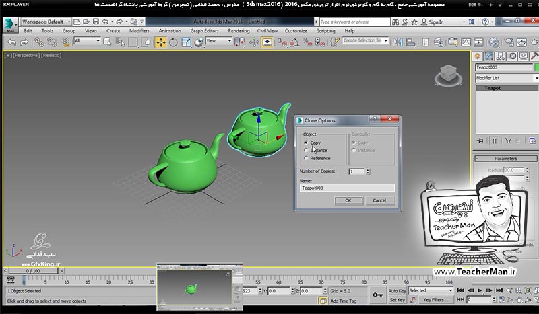Click the Teapot003 name field in dialog
The height and width of the screenshot is (314, 539).
click(x=347, y=188)
